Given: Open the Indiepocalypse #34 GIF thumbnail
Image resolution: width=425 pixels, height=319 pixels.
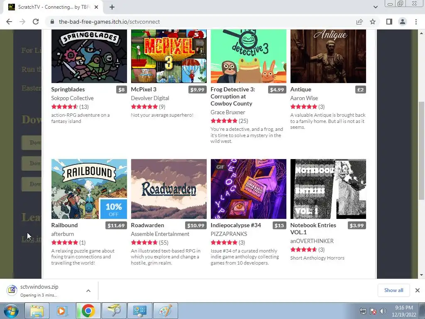Looking at the screenshot, I should [x=249, y=189].
